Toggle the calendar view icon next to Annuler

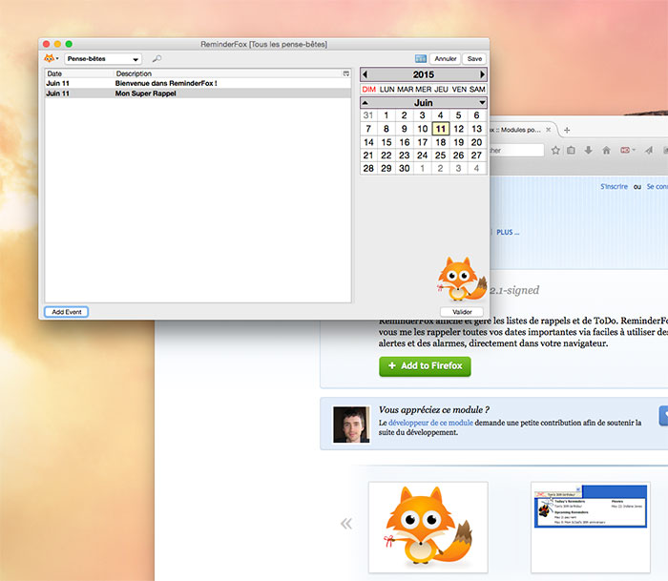[x=420, y=59]
